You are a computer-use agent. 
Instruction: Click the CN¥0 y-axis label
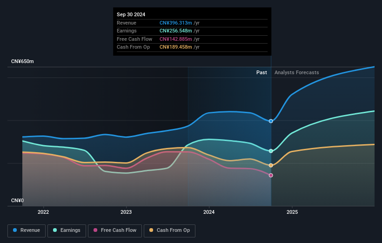pyautogui.click(x=17, y=200)
